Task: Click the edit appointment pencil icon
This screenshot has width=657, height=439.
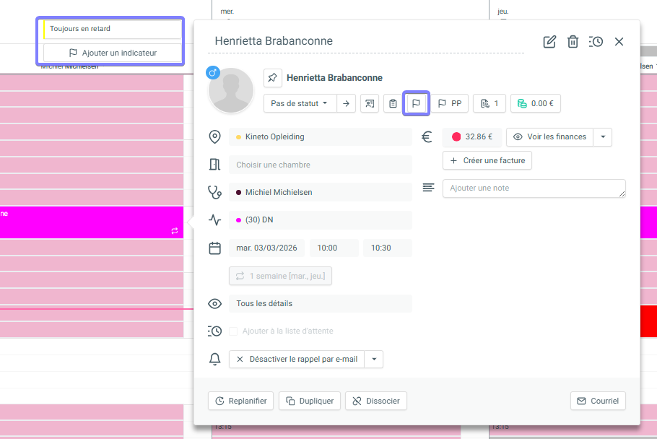Action: tap(549, 42)
